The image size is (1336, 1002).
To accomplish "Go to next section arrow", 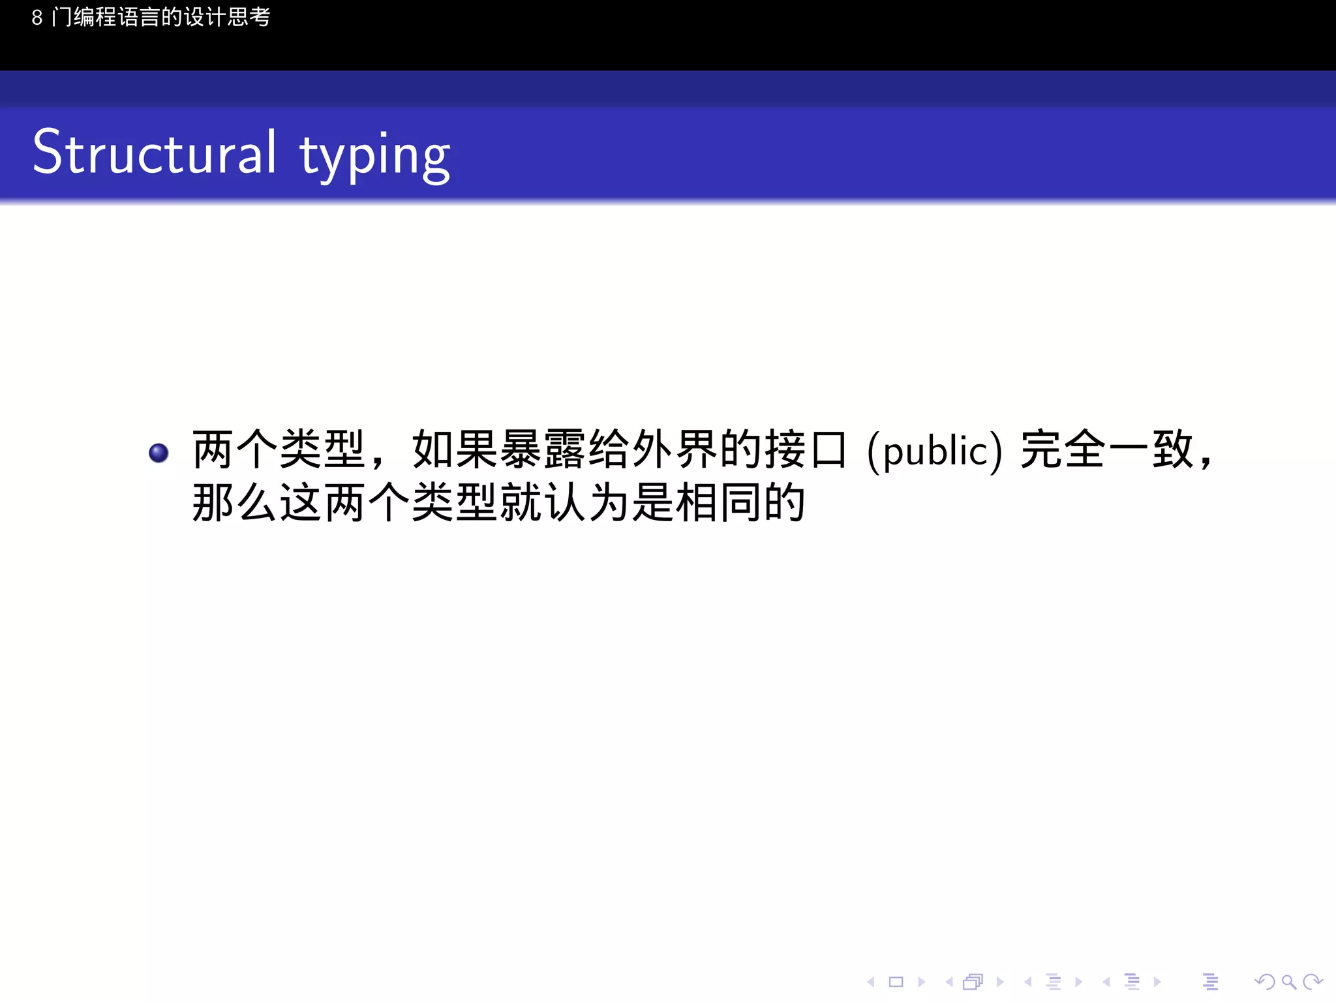I will [1157, 982].
